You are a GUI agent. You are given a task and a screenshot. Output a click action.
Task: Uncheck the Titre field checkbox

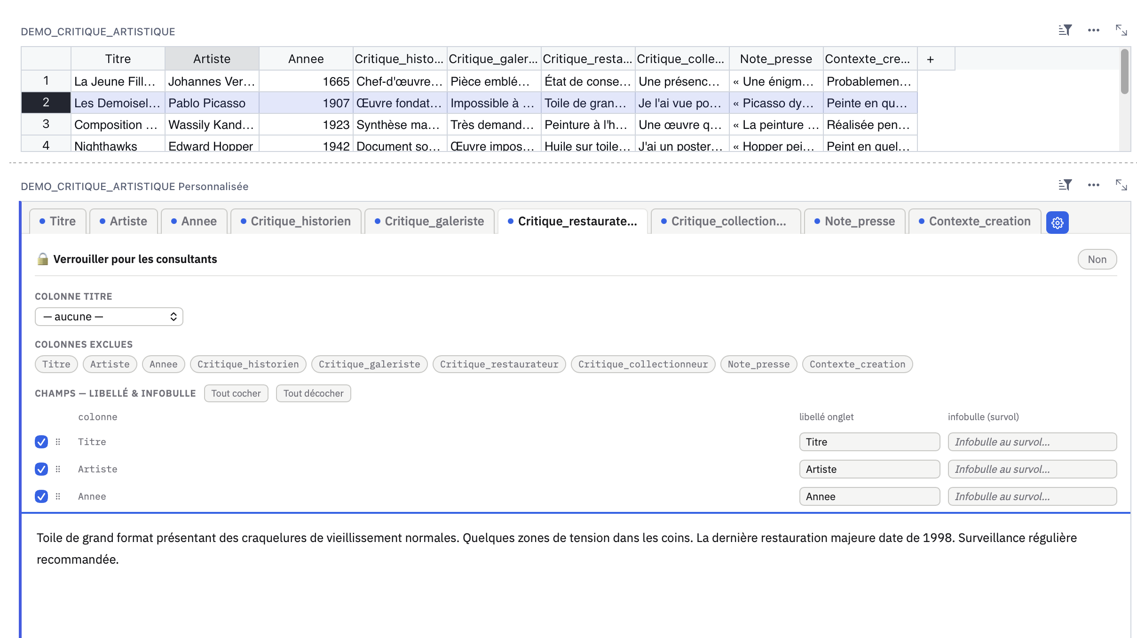[41, 442]
